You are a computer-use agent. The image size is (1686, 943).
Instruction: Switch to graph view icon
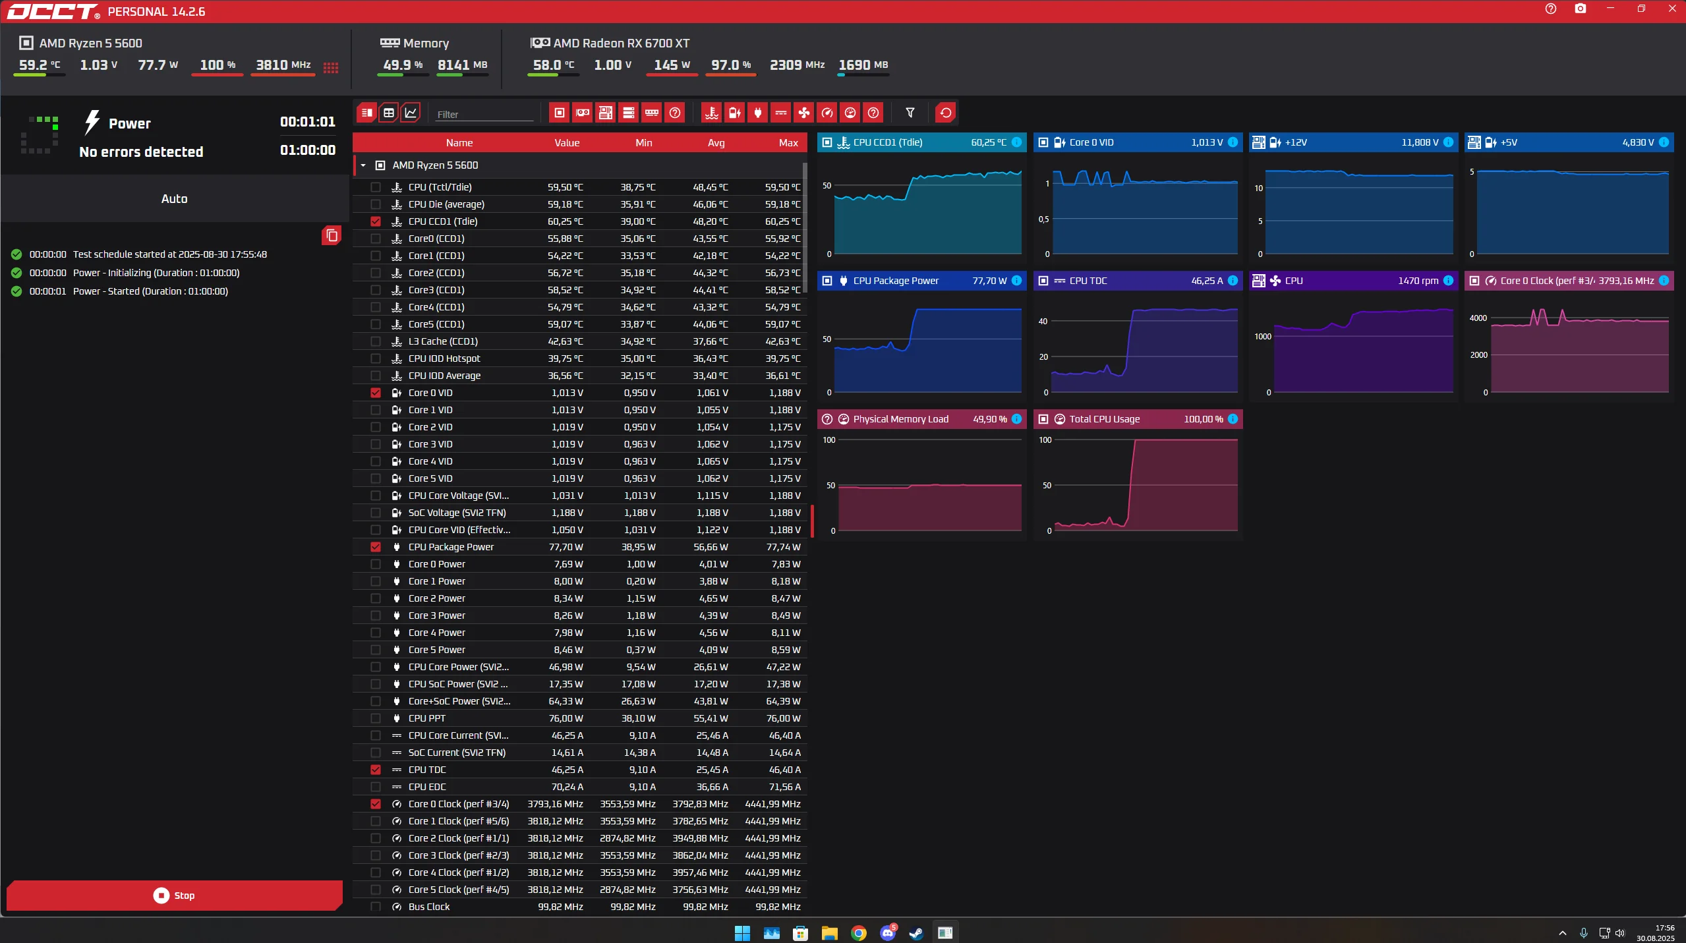[411, 113]
